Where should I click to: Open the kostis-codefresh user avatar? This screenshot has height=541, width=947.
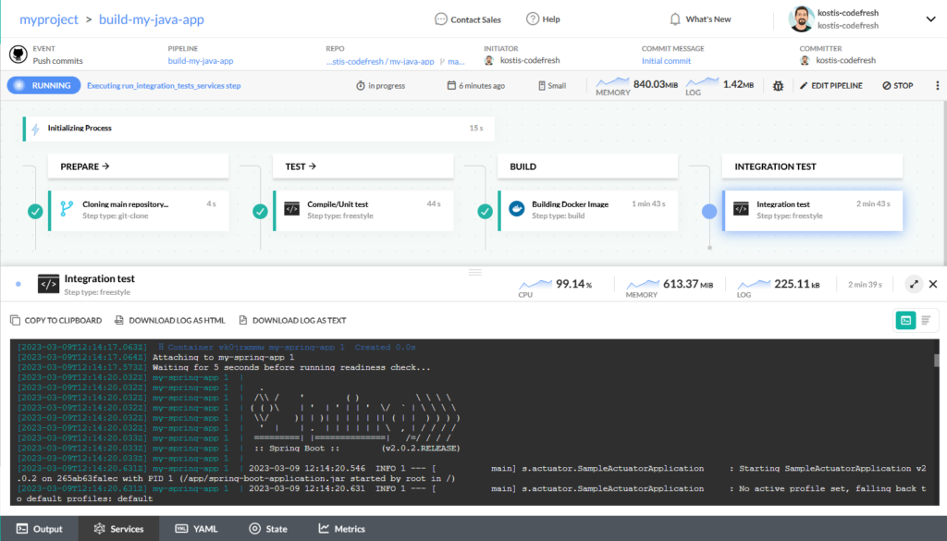[x=801, y=18]
